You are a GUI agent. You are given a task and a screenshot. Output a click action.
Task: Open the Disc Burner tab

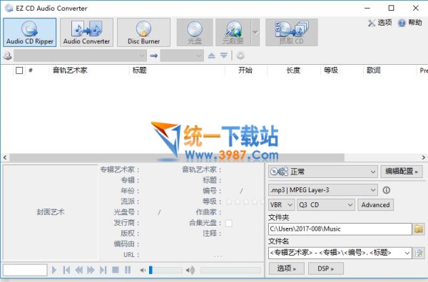143,33
